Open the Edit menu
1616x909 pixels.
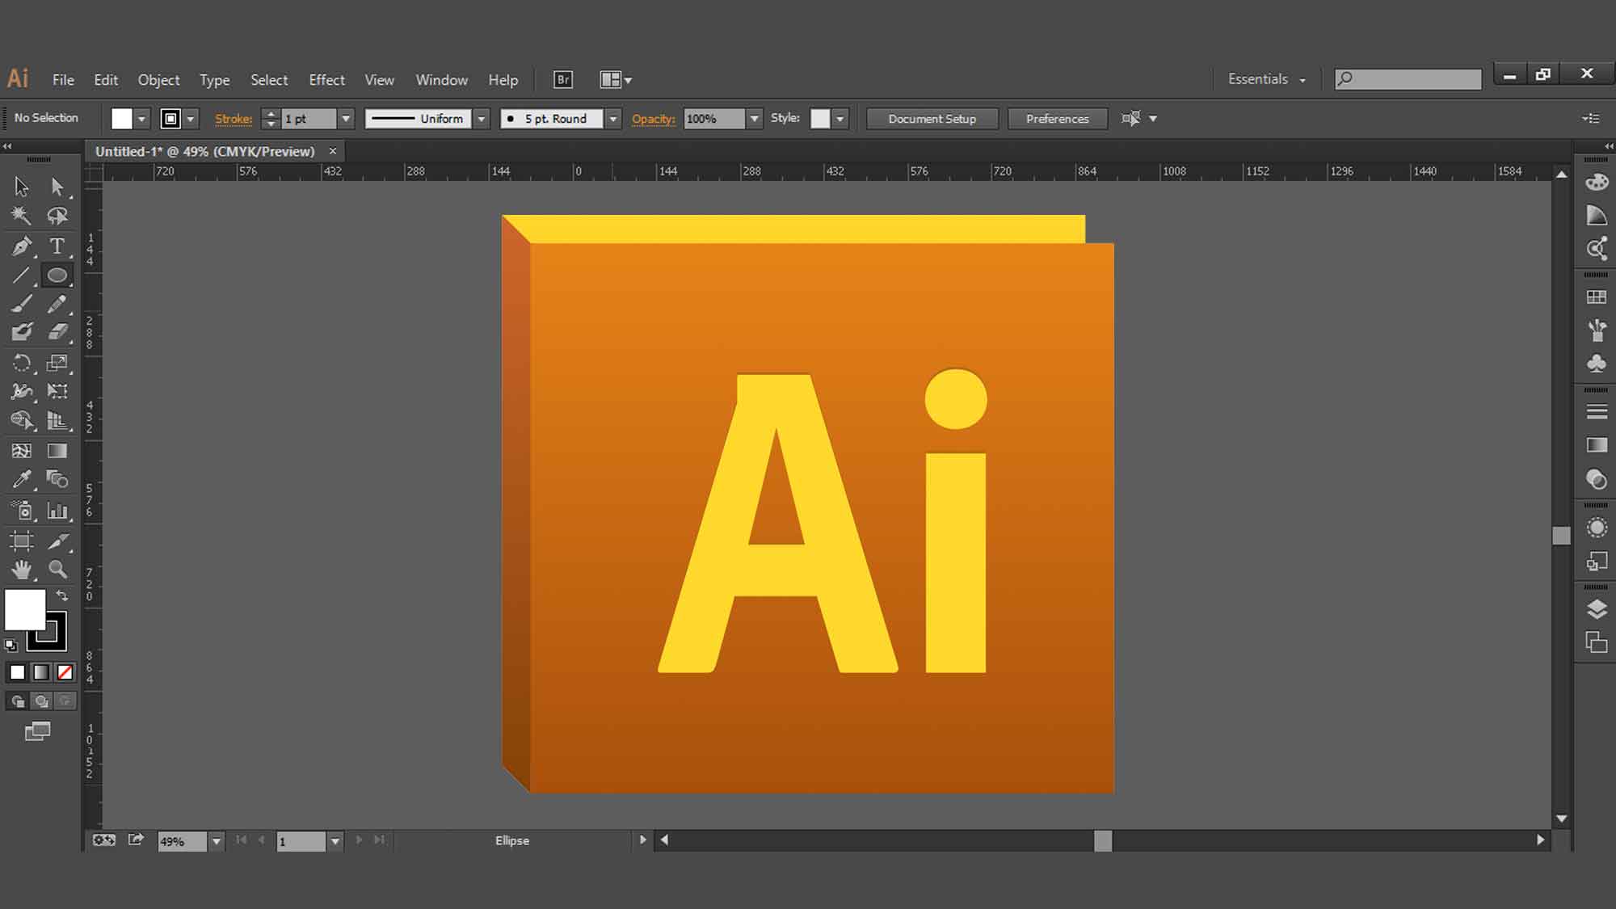106,80
